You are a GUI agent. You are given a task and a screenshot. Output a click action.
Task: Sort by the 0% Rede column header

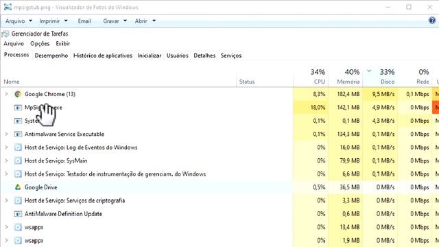coord(414,77)
